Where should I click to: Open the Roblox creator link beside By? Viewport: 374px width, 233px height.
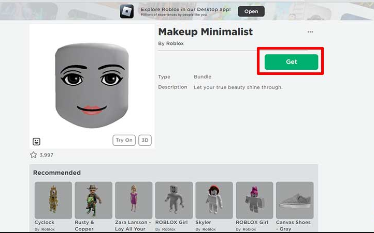175,43
